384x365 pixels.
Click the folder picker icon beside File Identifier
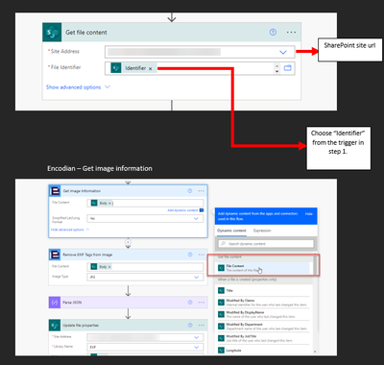[288, 68]
